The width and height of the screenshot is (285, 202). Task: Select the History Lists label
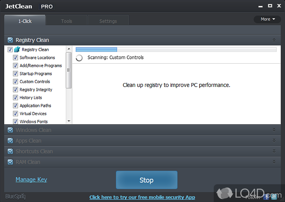pos(31,98)
